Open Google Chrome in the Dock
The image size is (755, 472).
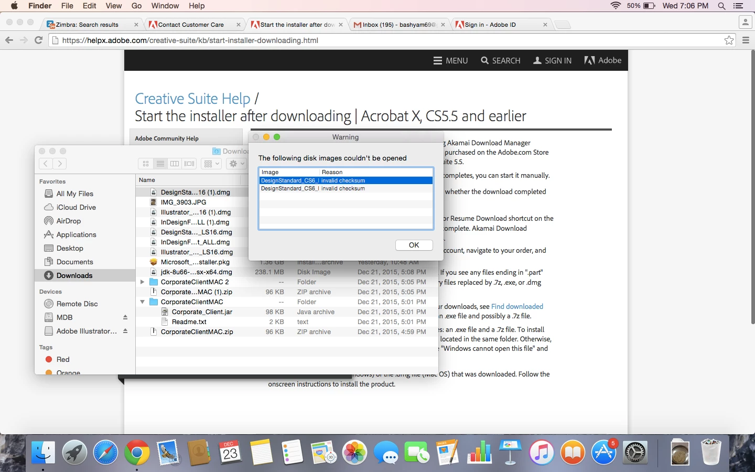pos(137,452)
